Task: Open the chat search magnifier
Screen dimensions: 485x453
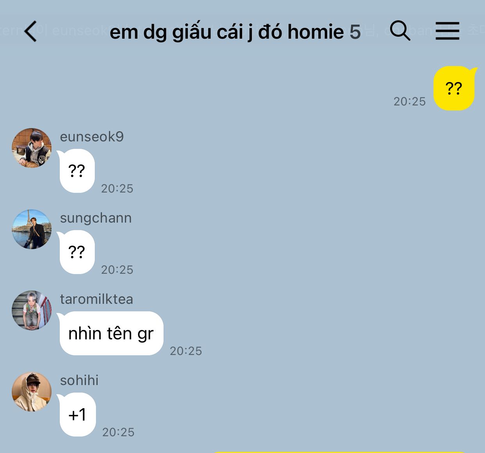Action: [x=400, y=30]
